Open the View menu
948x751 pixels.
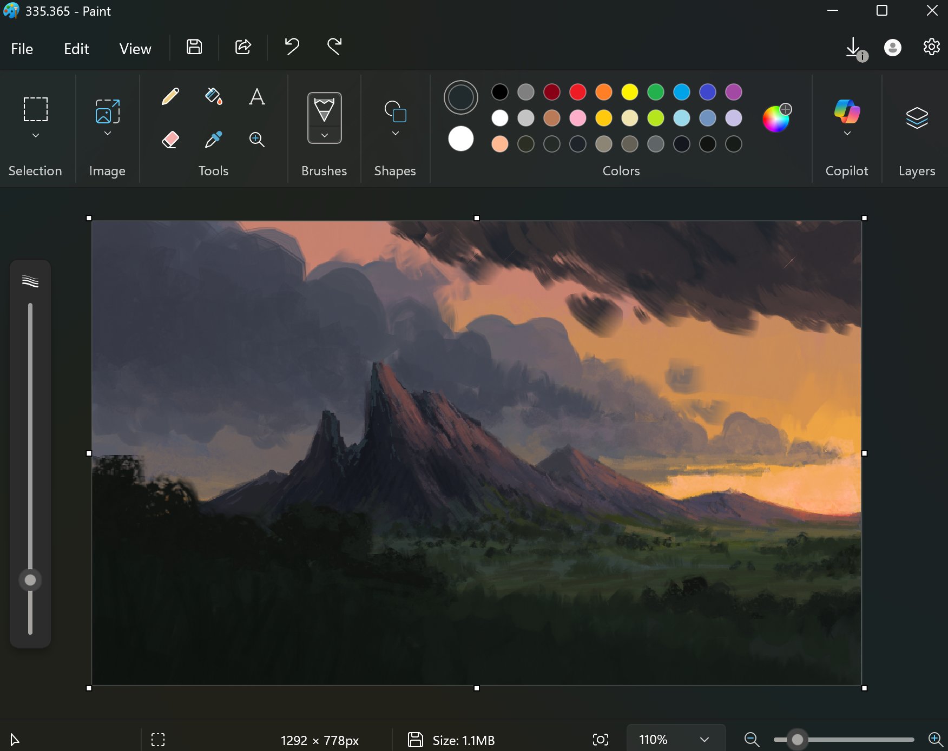(x=135, y=49)
